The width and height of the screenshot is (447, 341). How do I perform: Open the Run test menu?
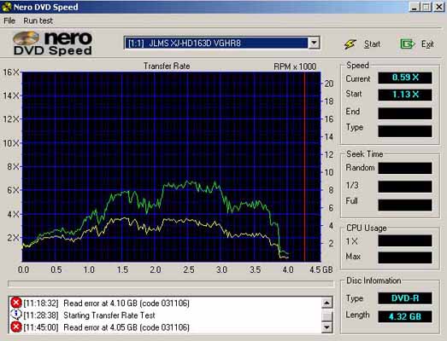click(38, 20)
